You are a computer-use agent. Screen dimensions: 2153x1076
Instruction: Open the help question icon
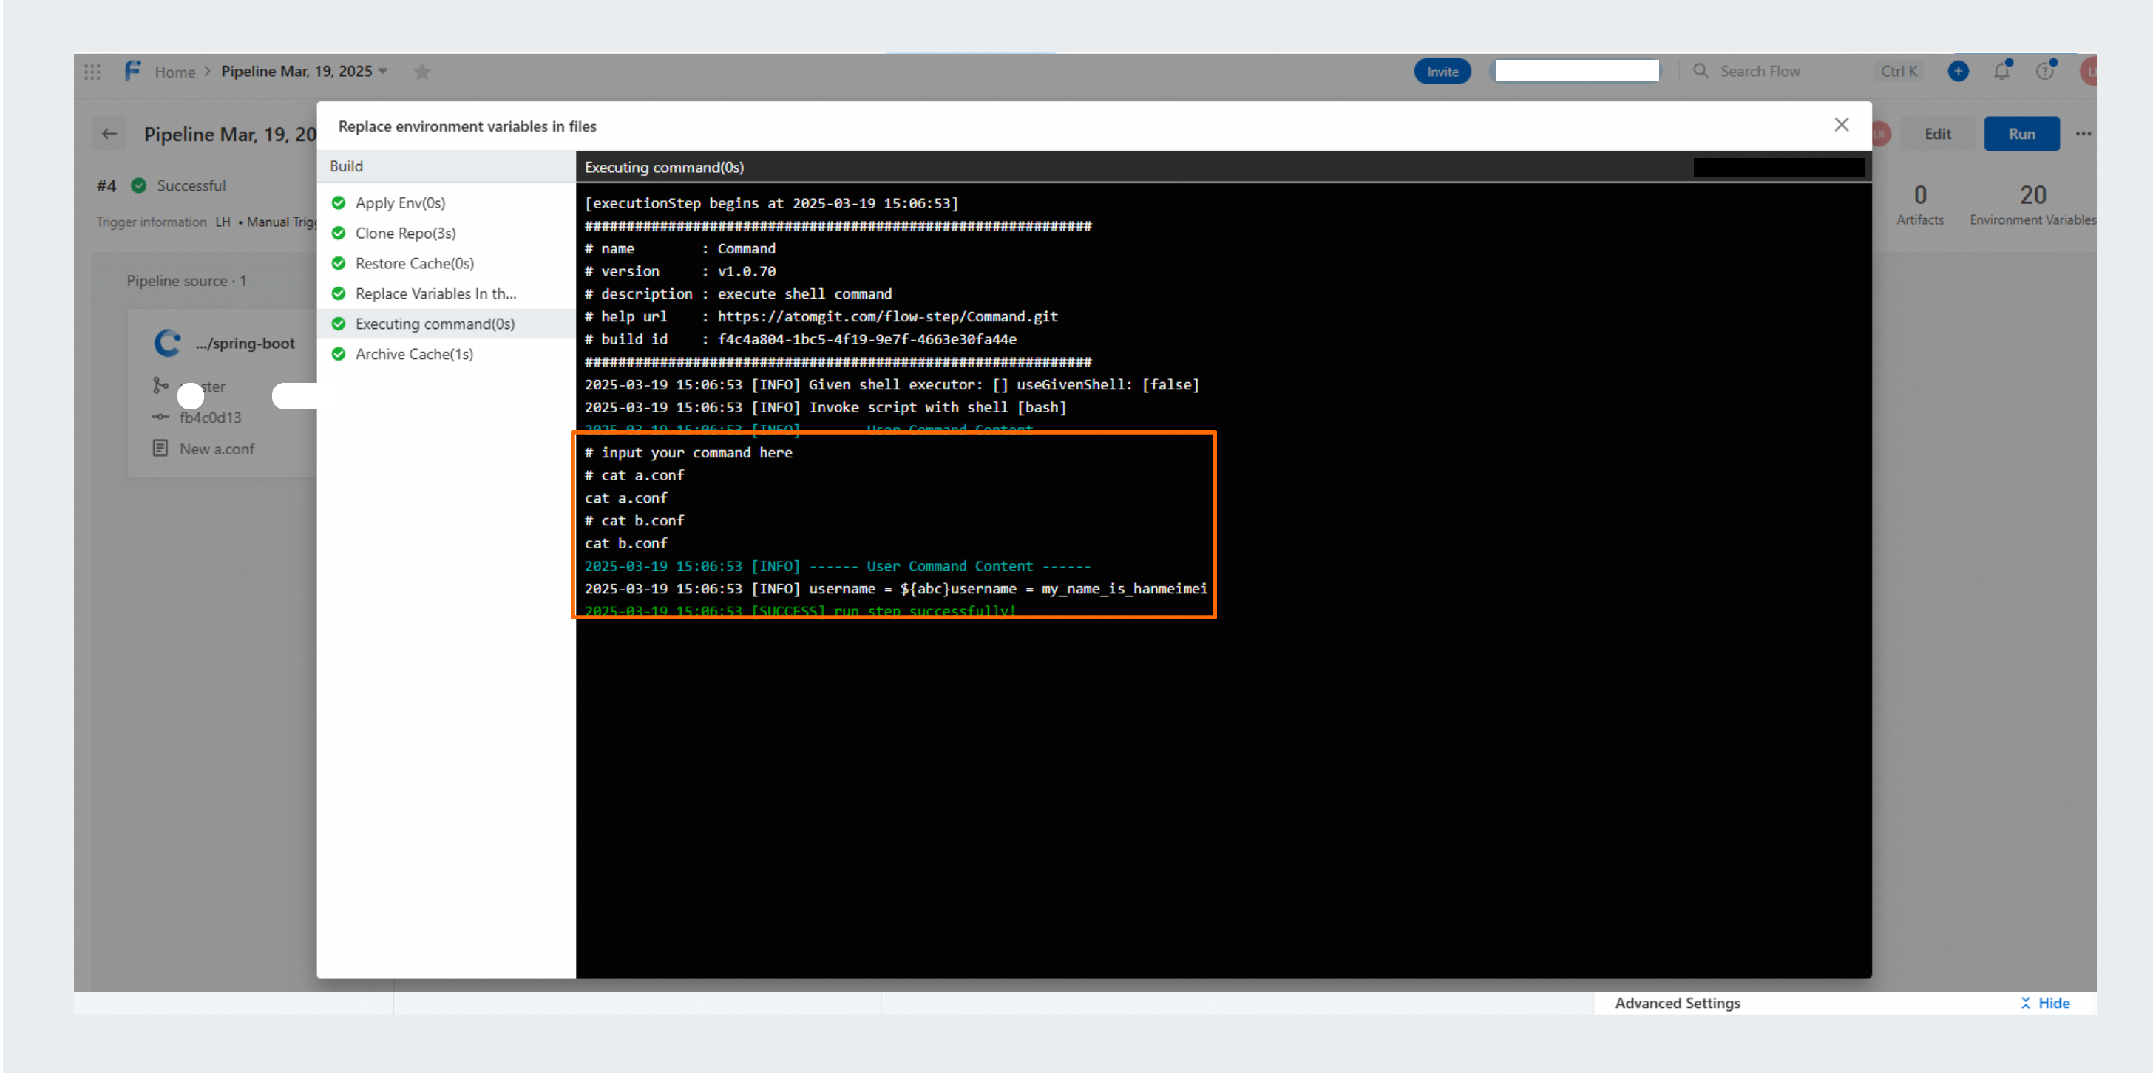[2044, 72]
